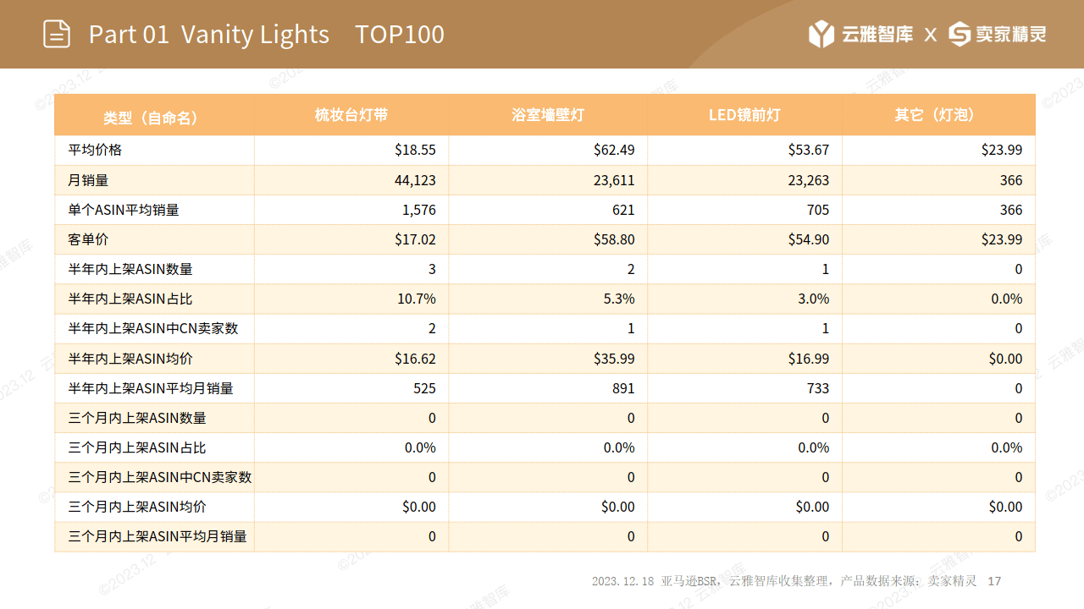This screenshot has width=1084, height=609.
Task: Select the 半年内上架ASIN平均月销量 row label
Action: point(151,388)
